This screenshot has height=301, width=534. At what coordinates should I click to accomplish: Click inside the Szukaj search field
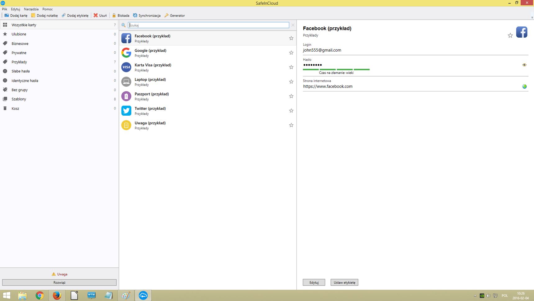(209, 25)
